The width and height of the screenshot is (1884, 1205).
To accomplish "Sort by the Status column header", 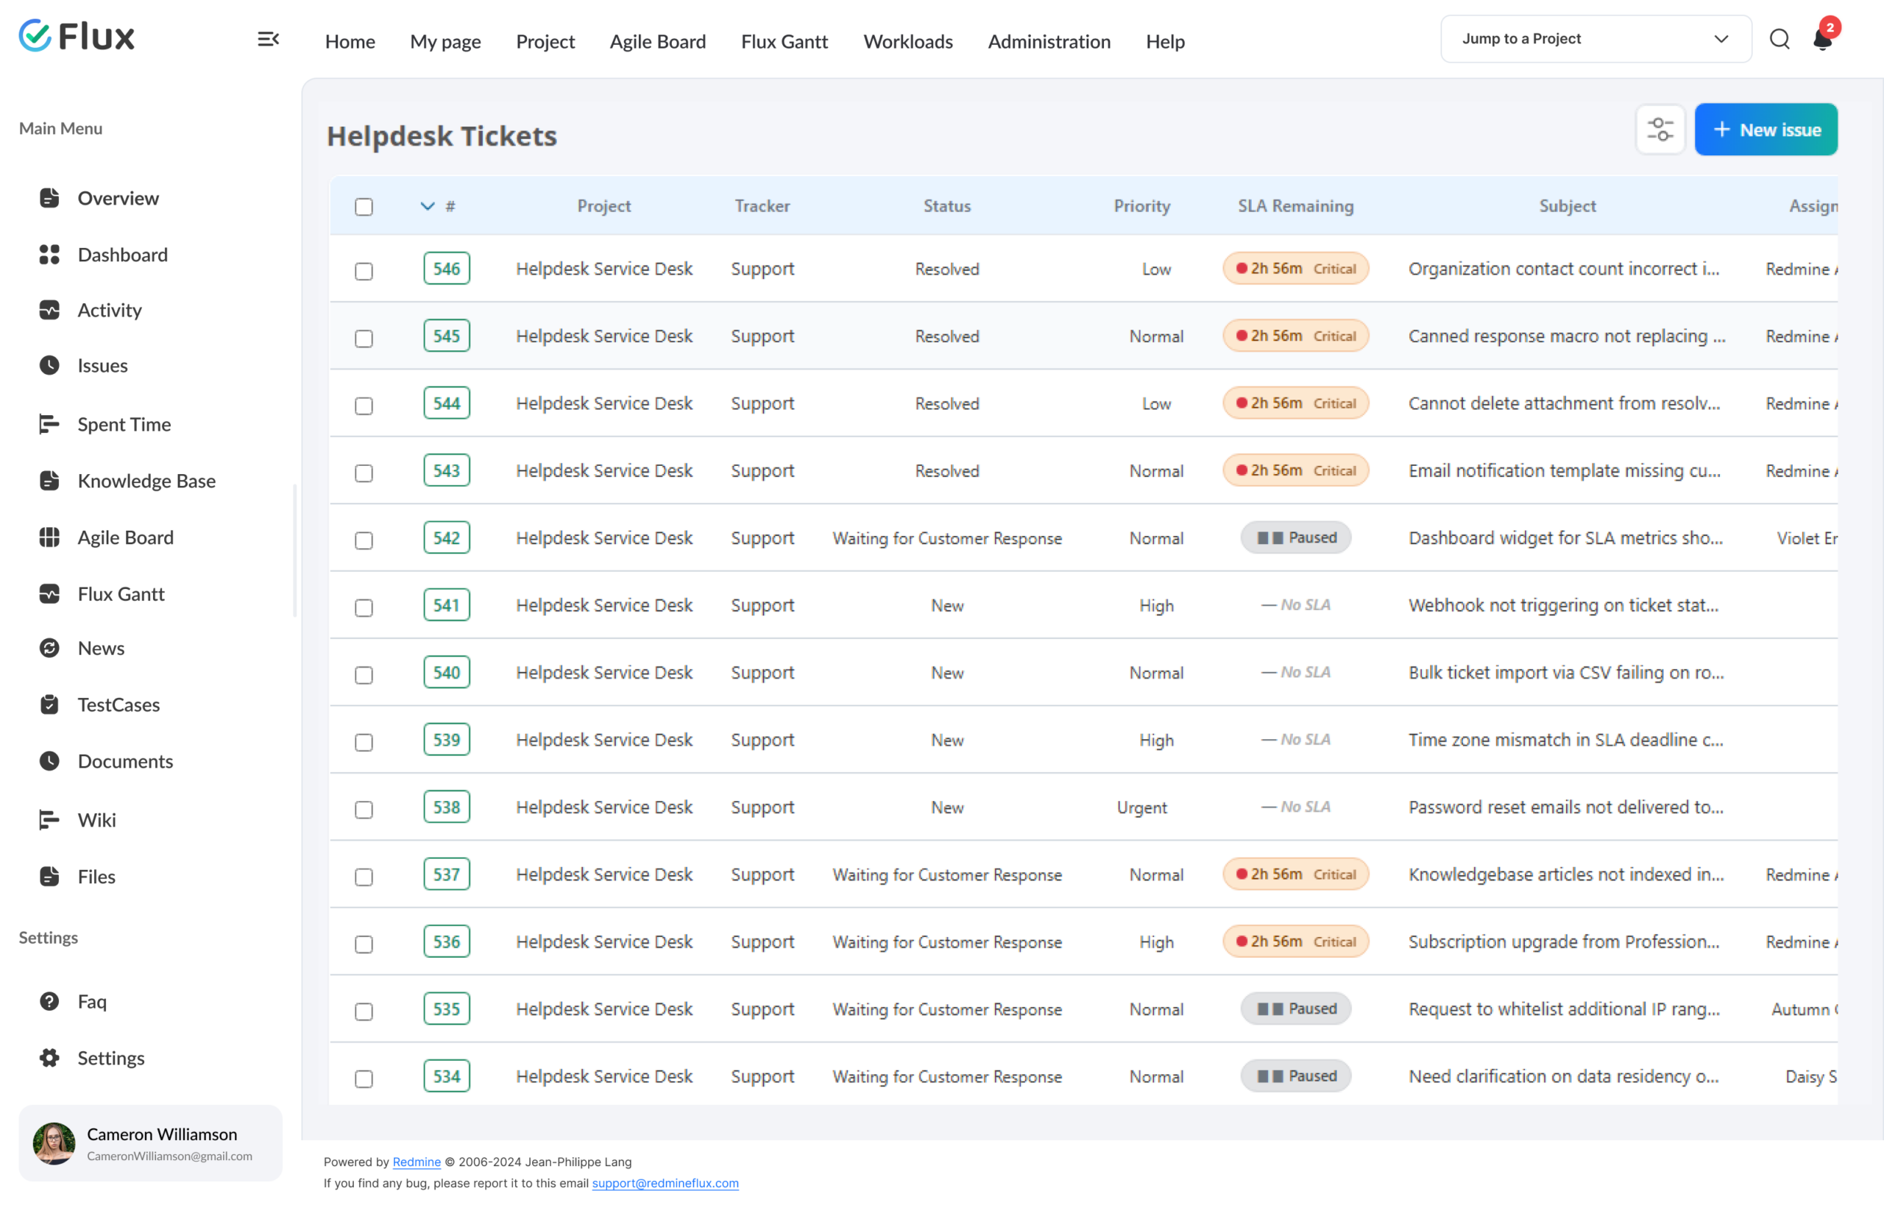I will (x=946, y=206).
